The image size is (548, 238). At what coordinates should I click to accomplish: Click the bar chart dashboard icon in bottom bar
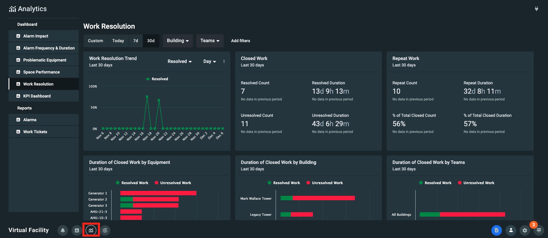pyautogui.click(x=77, y=230)
